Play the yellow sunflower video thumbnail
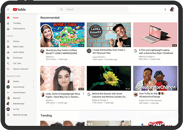The image size is (183, 130). (x=109, y=78)
